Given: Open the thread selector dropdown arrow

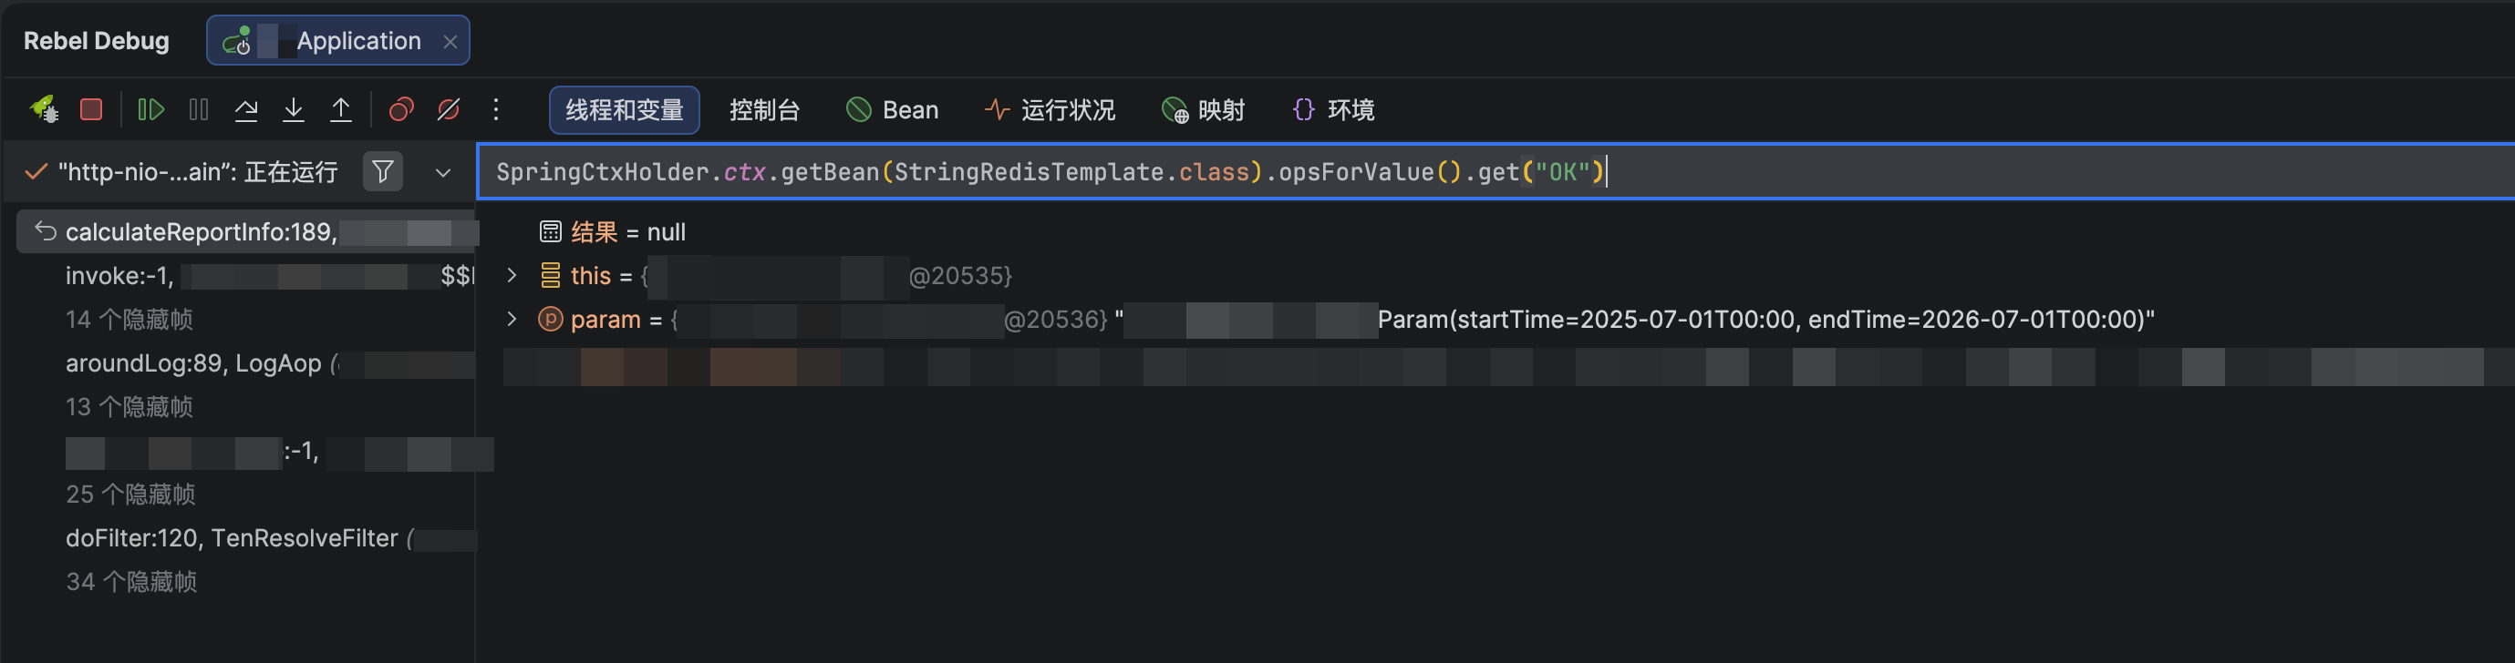Looking at the screenshot, I should click(x=442, y=172).
